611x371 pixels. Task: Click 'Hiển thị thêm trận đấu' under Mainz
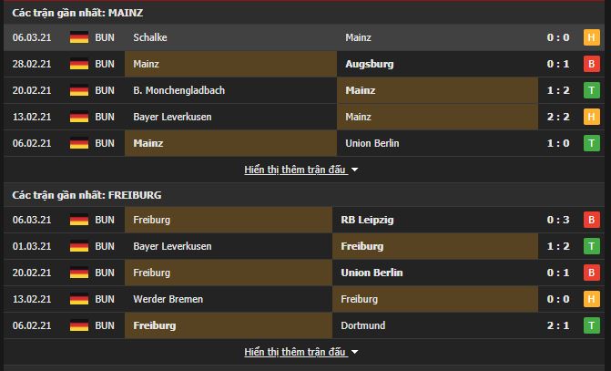click(295, 170)
